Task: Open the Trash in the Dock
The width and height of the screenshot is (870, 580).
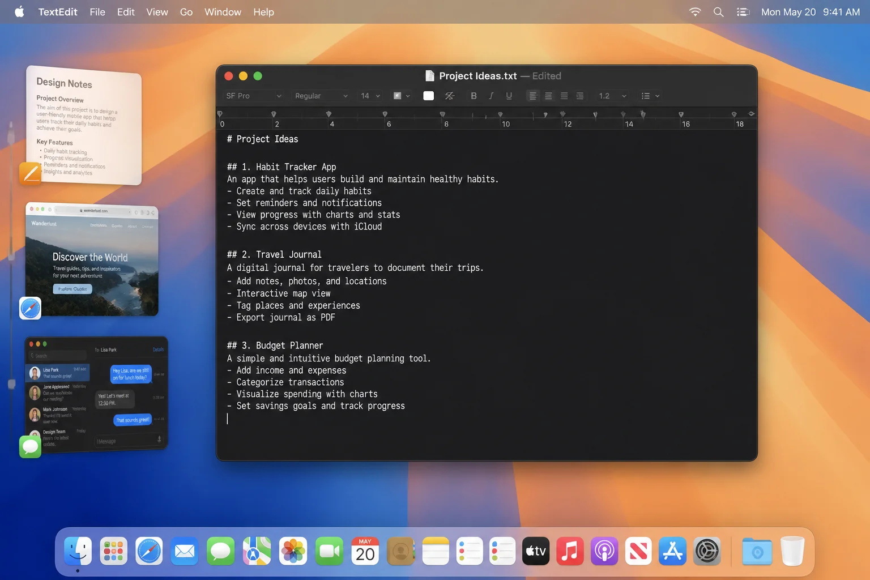Action: [x=792, y=551]
